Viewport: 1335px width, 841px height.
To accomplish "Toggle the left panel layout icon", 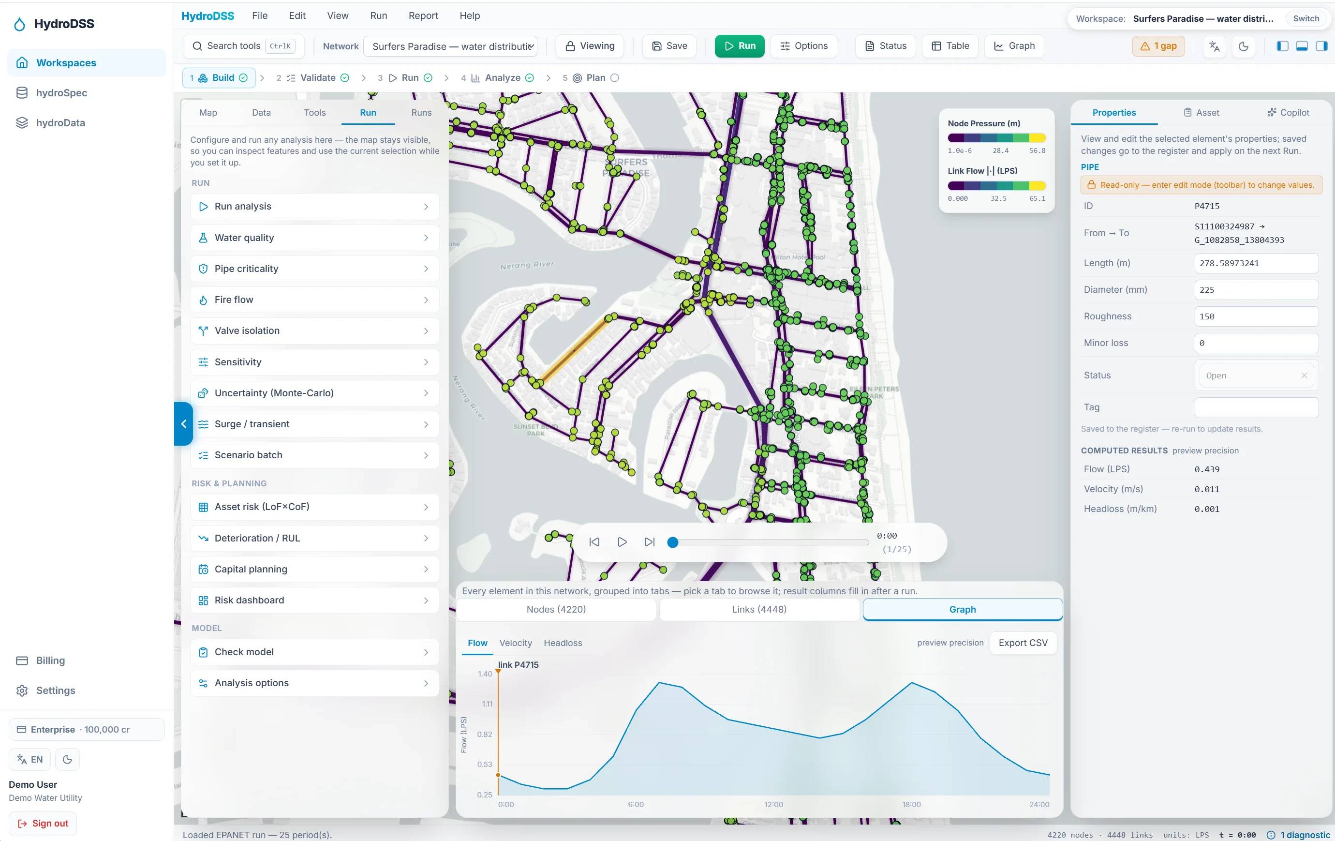I will tap(1282, 46).
